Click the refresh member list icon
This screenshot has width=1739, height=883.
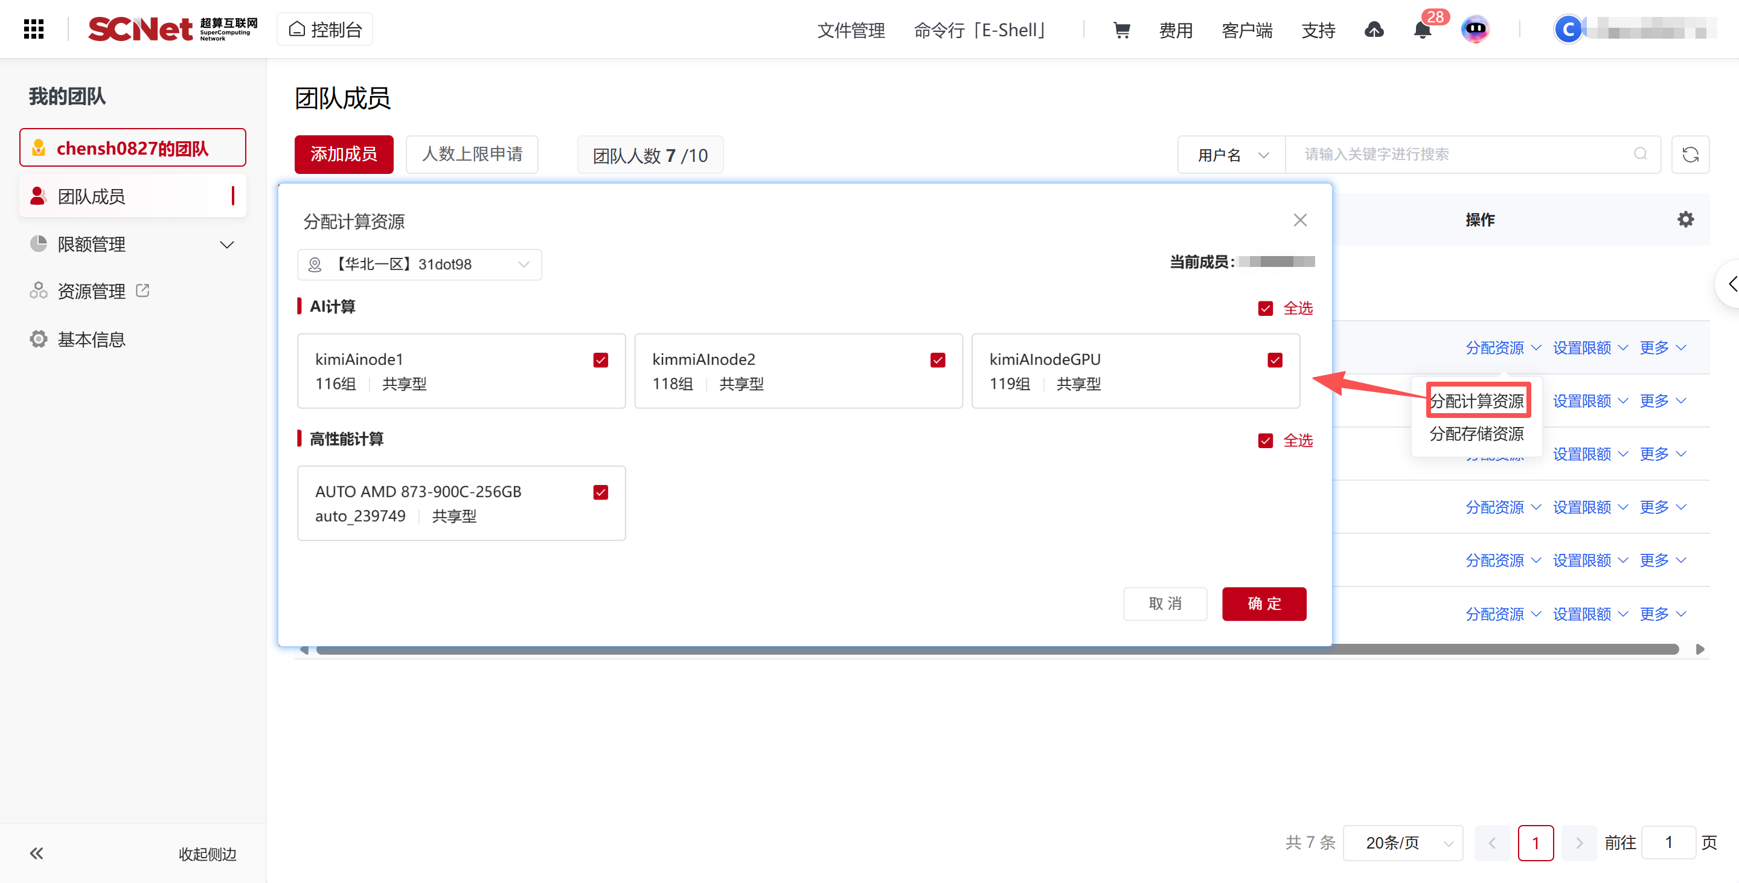tap(1689, 155)
